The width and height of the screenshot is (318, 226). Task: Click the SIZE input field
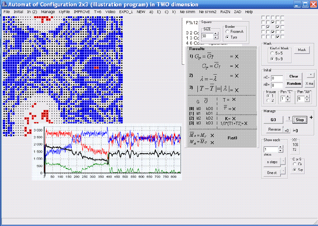[x=208, y=36]
